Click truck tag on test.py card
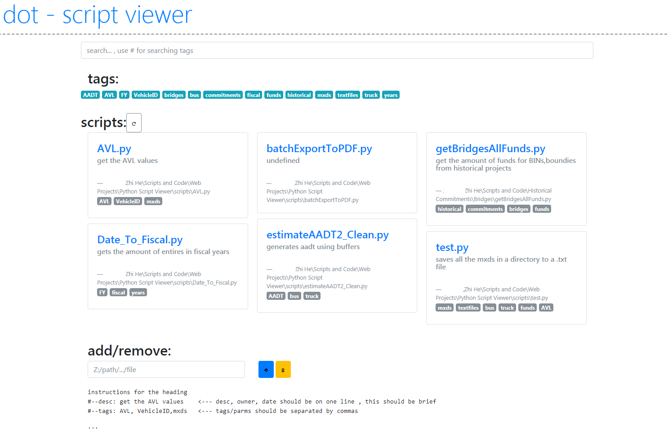The width and height of the screenshot is (668, 430). coord(508,308)
